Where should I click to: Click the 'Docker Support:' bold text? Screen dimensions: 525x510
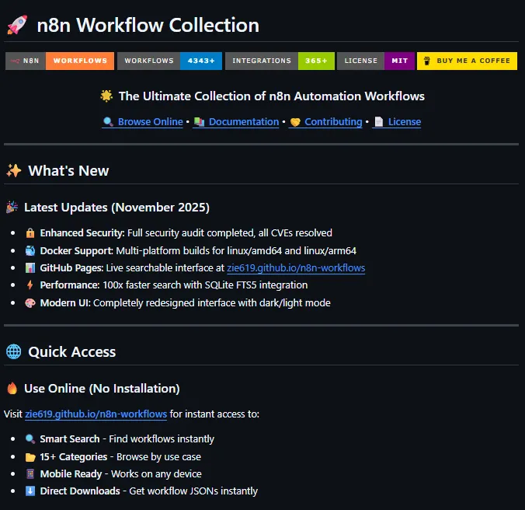77,250
